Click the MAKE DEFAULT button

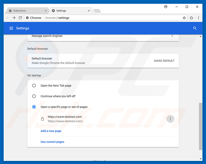(164, 61)
